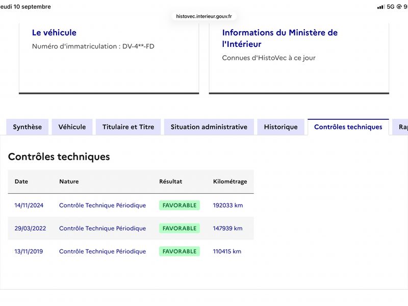This screenshot has width=408, height=306.
Task: Click the Le véhicule card heading
Action: [x=54, y=33]
